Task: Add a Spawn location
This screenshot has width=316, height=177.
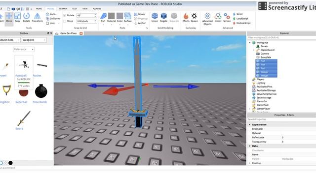Action: pos(194,18)
